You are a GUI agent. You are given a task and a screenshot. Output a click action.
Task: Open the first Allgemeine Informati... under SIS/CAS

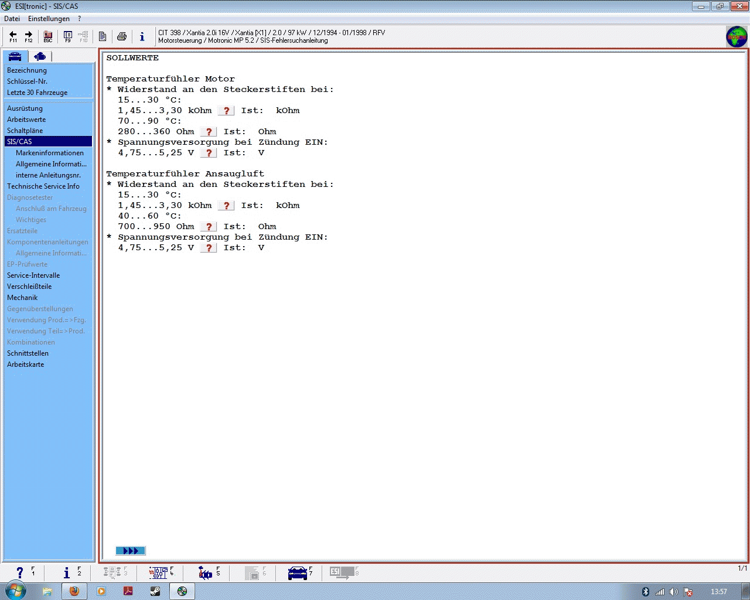pos(51,164)
